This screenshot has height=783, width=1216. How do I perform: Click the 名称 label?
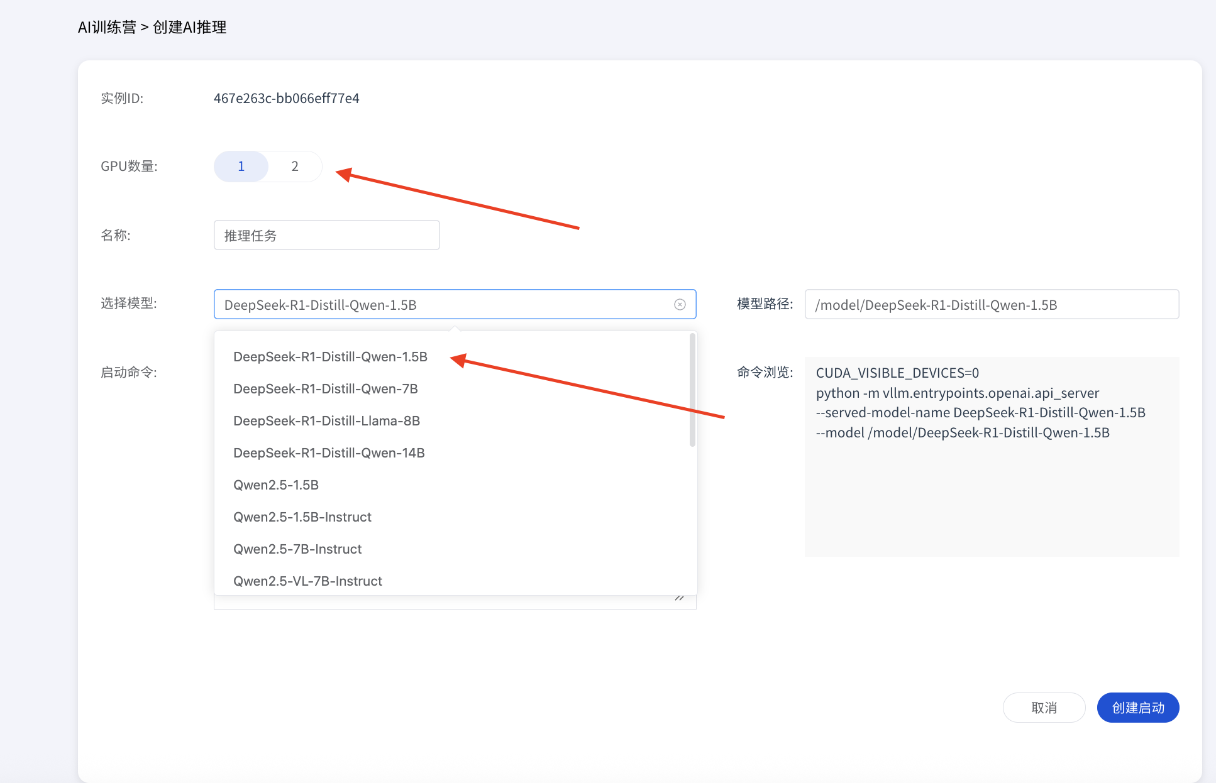116,236
